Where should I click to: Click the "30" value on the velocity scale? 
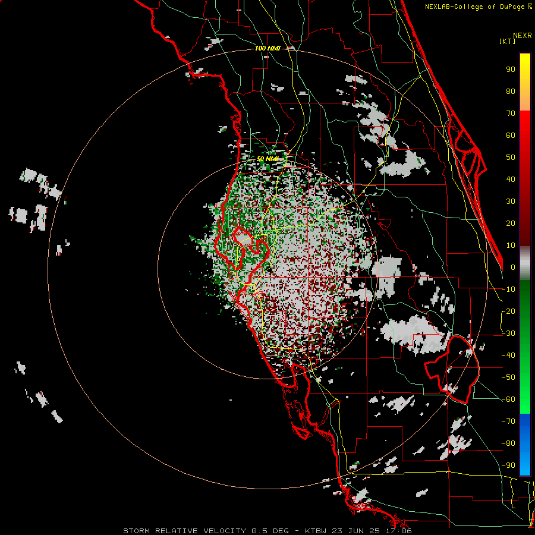click(511, 202)
